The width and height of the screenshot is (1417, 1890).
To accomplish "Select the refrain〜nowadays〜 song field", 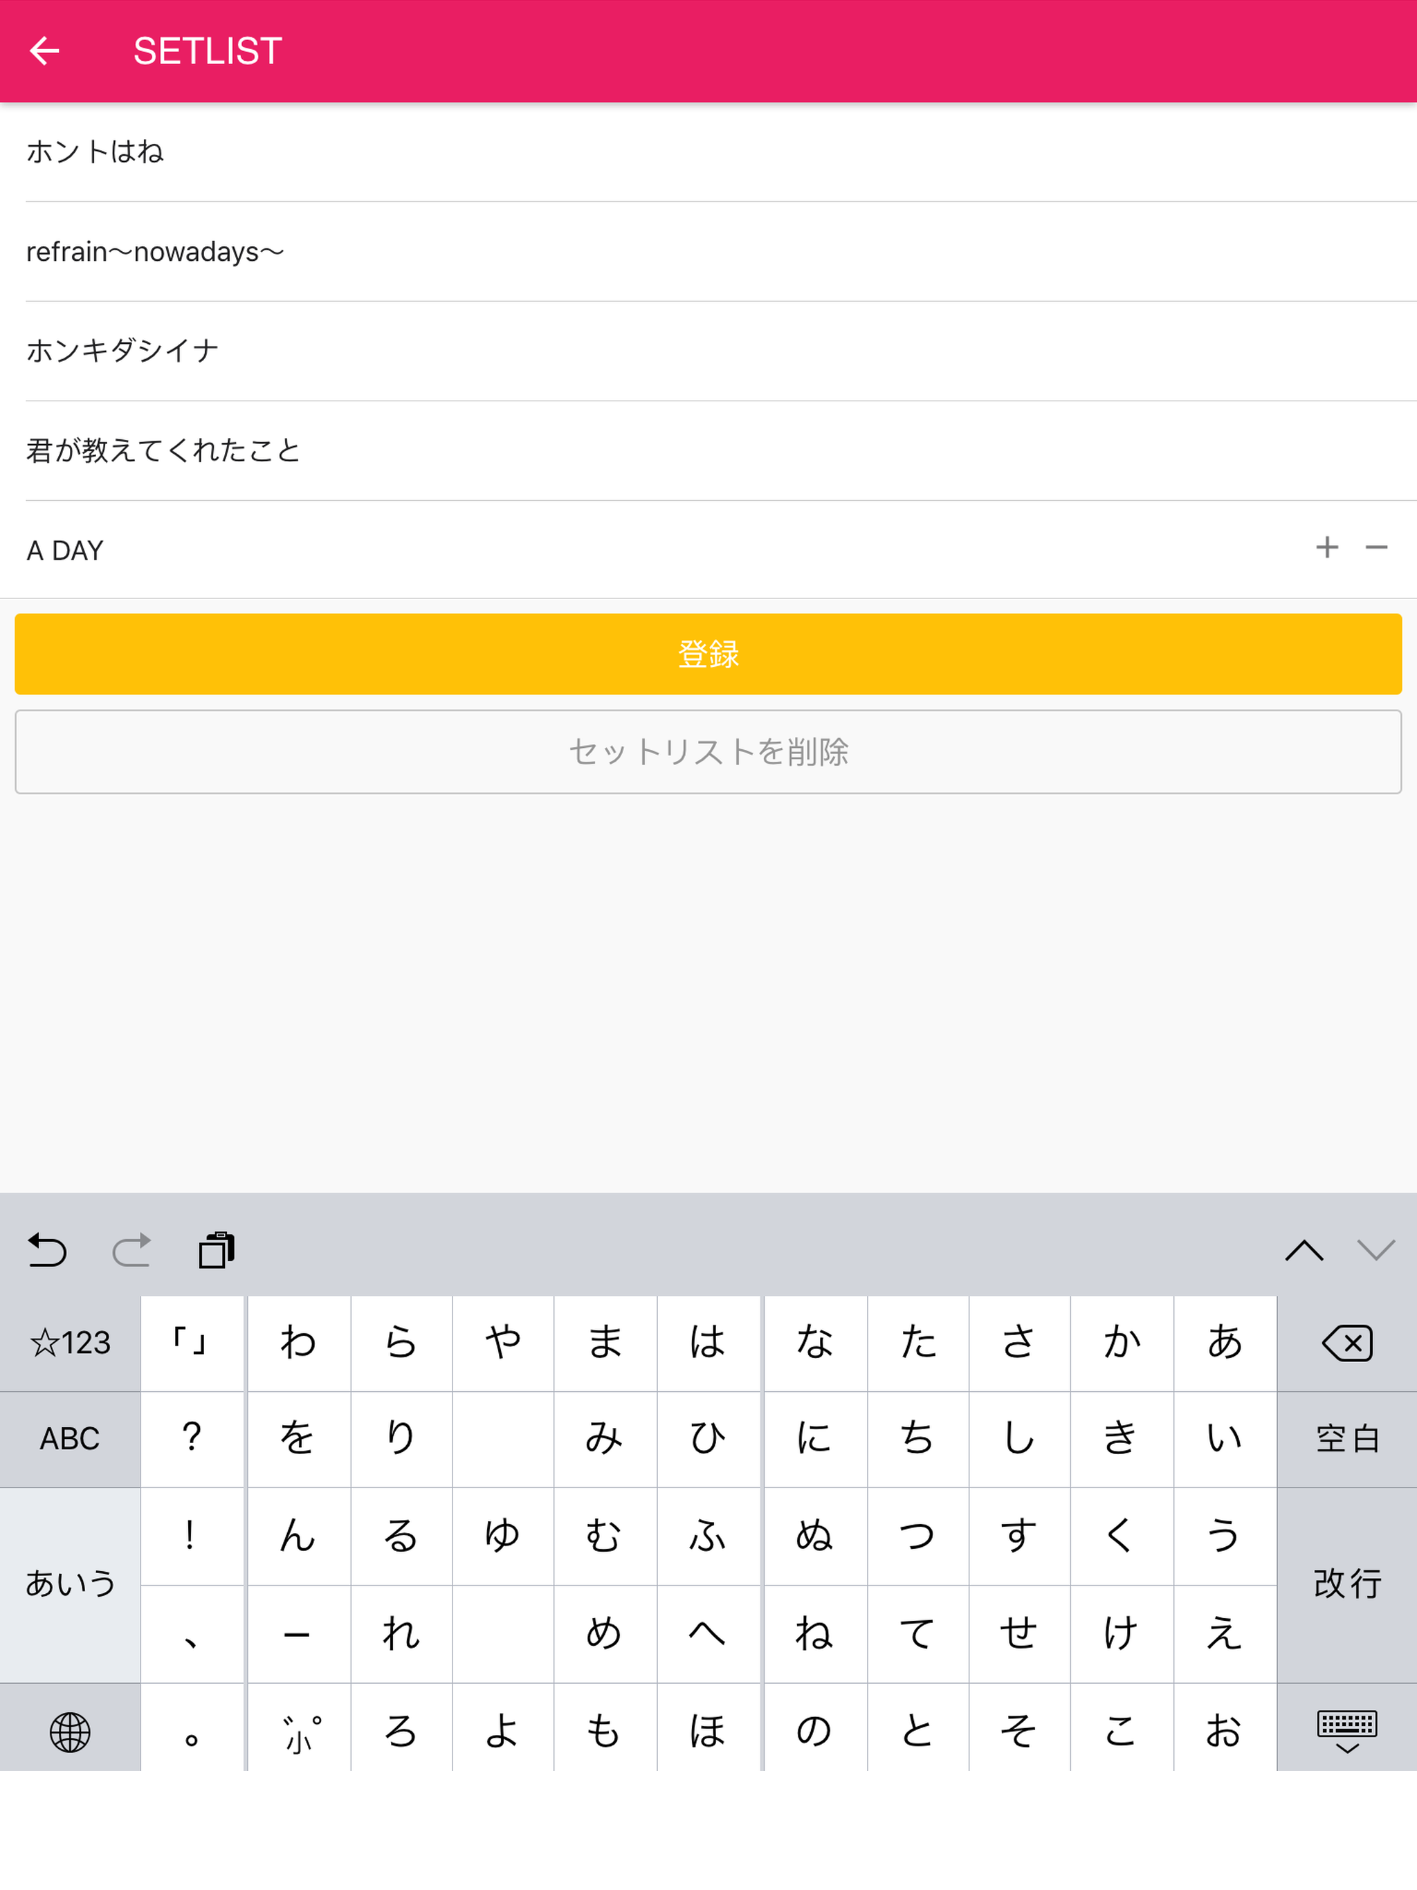I will click(722, 252).
